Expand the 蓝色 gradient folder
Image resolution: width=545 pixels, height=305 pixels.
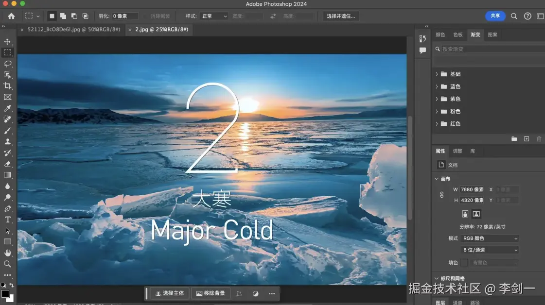(437, 86)
